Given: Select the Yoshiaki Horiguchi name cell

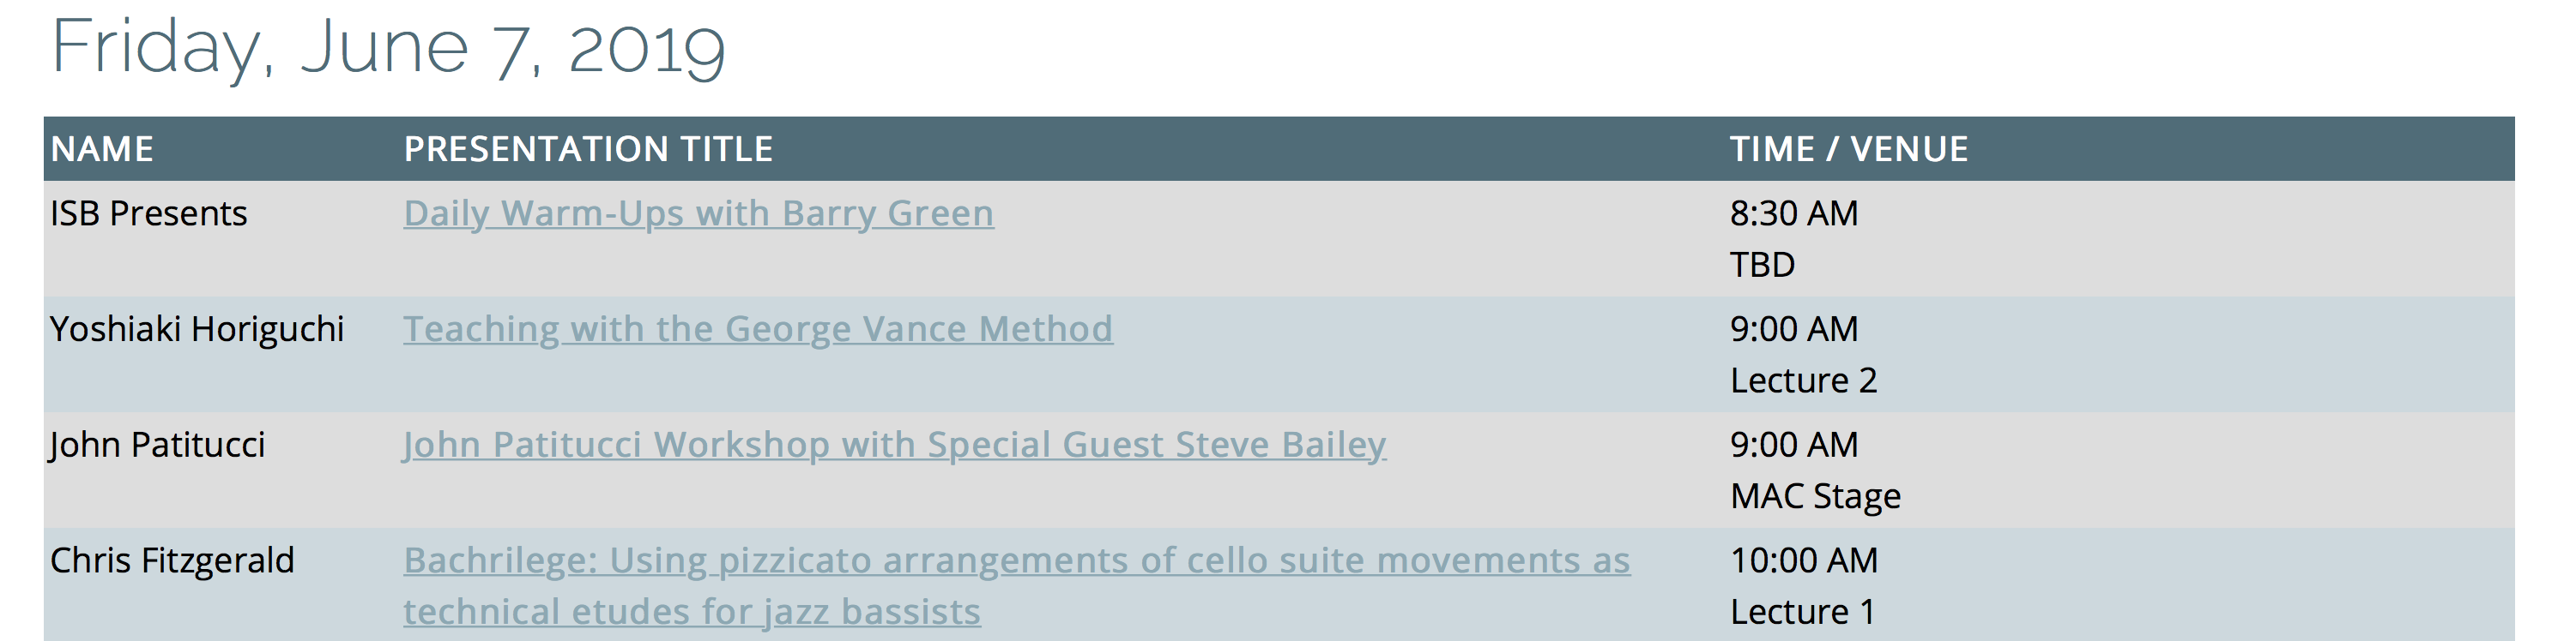Looking at the screenshot, I should (x=197, y=329).
